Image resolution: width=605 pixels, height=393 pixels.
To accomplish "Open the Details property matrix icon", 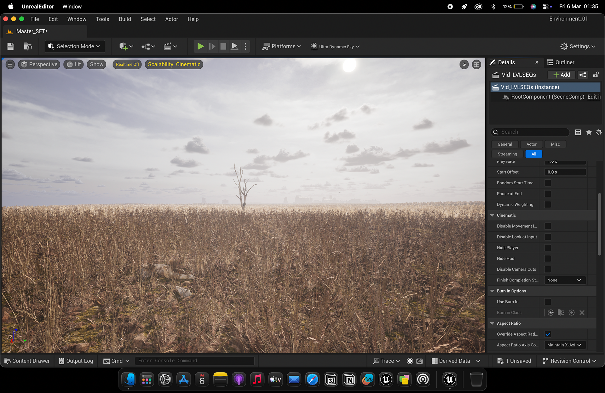I will tap(578, 132).
